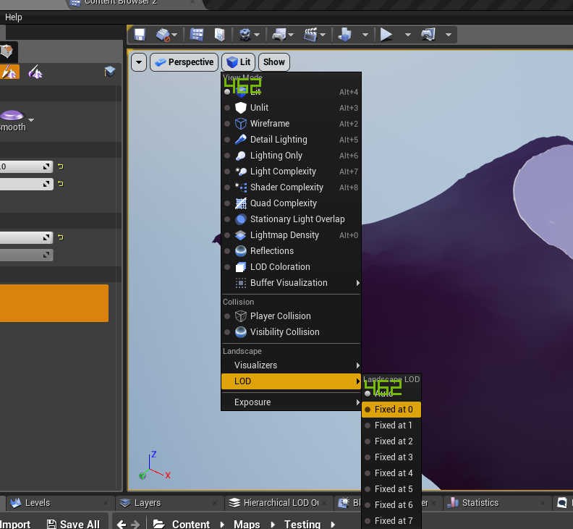Expand the Blueprints dropdown arrow
The image size is (573, 529).
coord(291,35)
